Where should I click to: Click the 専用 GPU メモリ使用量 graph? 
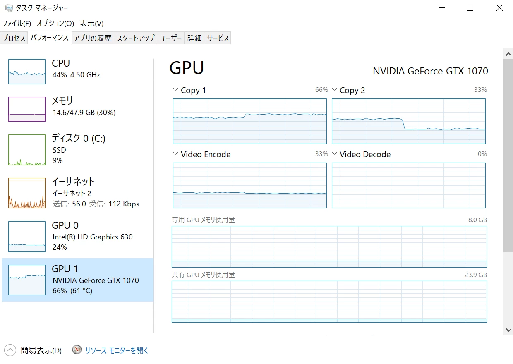[329, 247]
